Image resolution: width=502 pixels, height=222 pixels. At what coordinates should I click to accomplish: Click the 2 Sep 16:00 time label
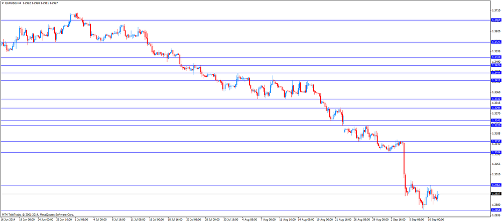click(x=398, y=220)
